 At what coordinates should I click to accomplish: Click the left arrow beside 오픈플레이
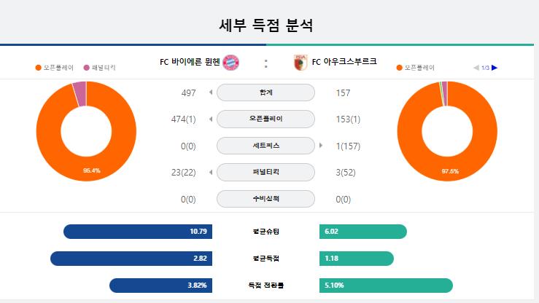[211, 119]
